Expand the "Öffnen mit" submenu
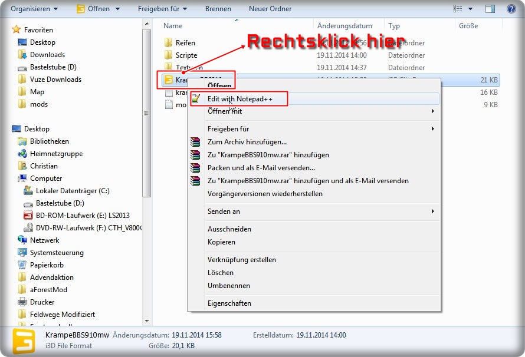Viewport: 525px width, 357px height. [432, 111]
